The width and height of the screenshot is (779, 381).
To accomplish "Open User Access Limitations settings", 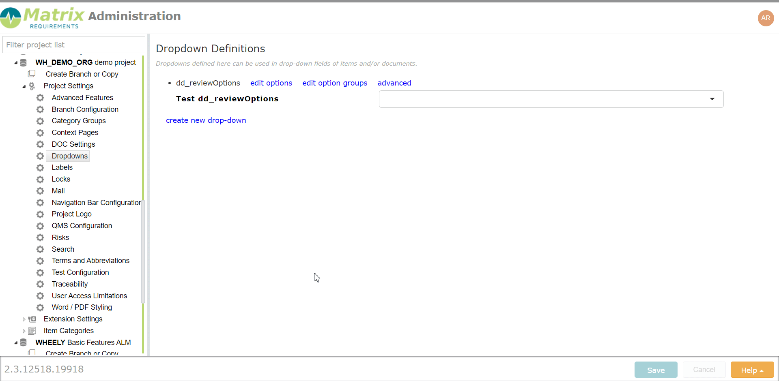I will tap(89, 296).
